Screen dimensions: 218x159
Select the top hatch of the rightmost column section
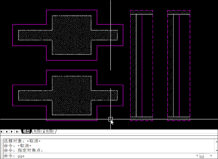[179, 12]
